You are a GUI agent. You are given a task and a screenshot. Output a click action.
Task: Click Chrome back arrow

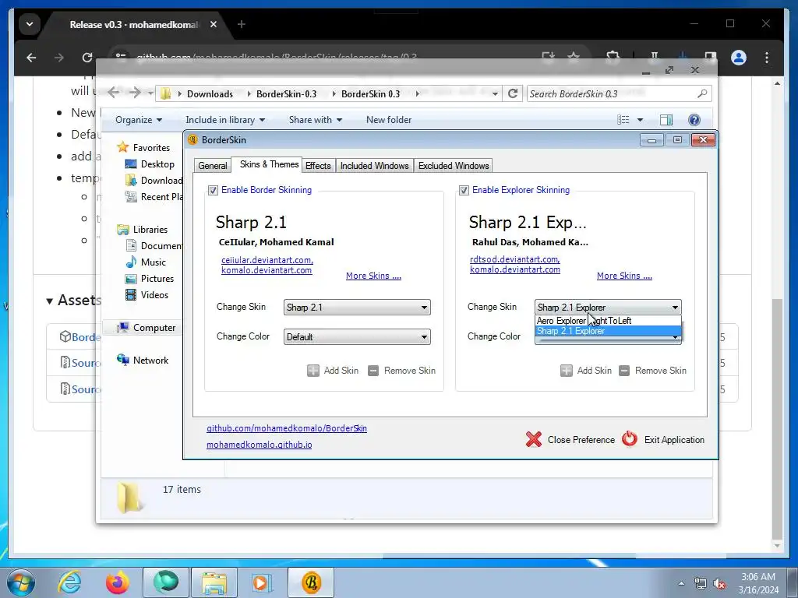pos(31,58)
